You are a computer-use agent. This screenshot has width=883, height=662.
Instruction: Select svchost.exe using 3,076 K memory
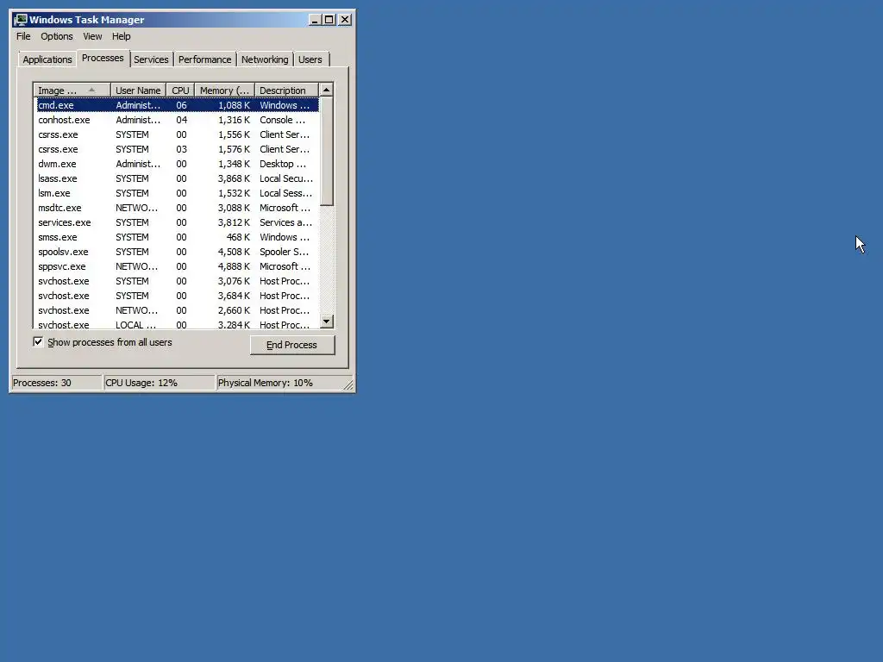click(x=177, y=281)
